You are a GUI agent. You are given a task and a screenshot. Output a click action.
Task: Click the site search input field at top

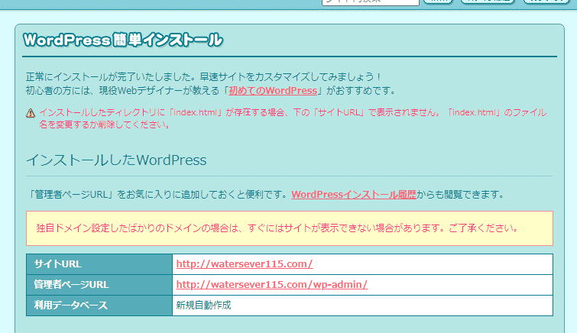click(x=370, y=2)
